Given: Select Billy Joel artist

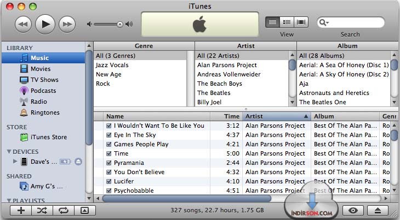Looking at the screenshot, I should [242, 102].
